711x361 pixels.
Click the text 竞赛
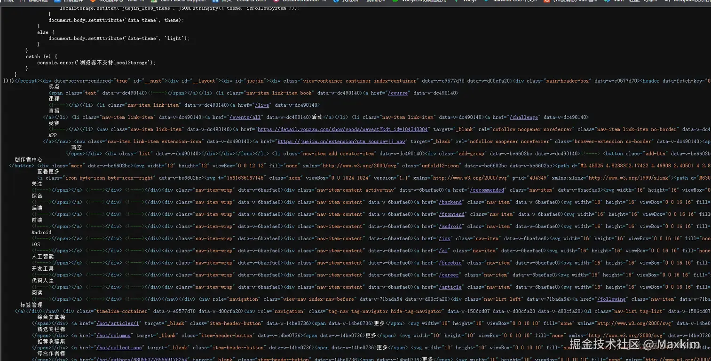pyautogui.click(x=54, y=123)
